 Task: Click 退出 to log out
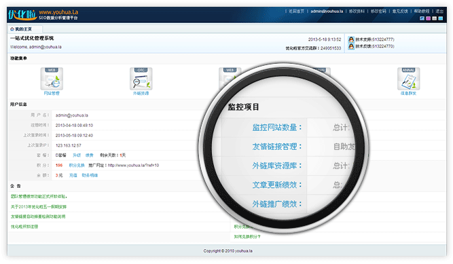[439, 12]
